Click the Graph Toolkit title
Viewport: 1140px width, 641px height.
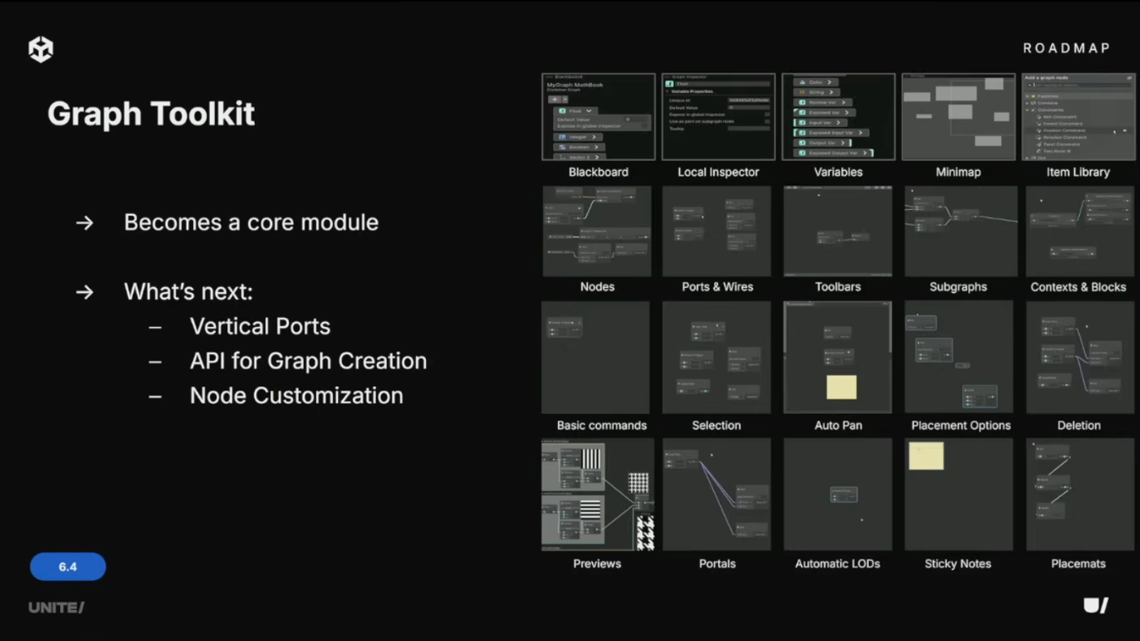pyautogui.click(x=151, y=114)
